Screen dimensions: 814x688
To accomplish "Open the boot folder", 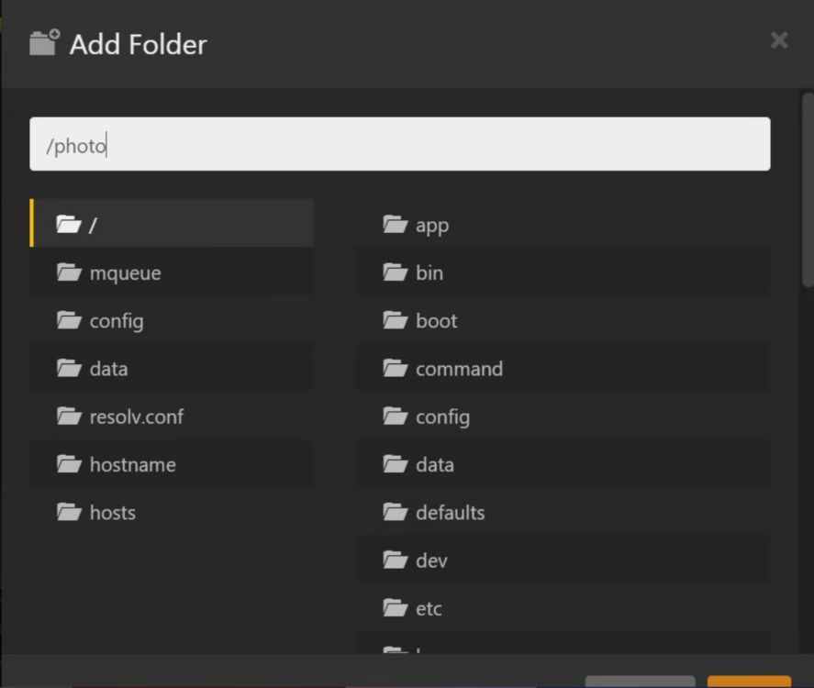I will pyautogui.click(x=563, y=319).
